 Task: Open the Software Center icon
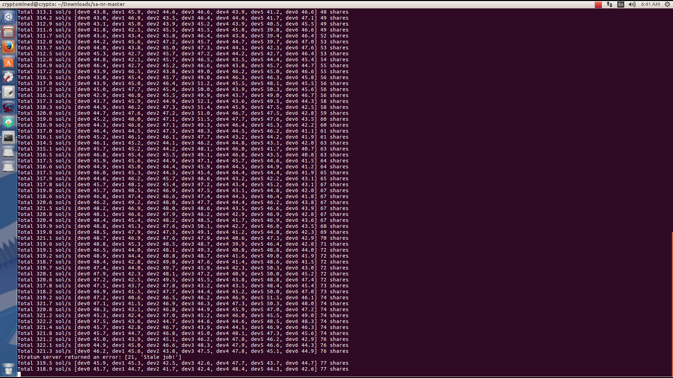pos(8,62)
